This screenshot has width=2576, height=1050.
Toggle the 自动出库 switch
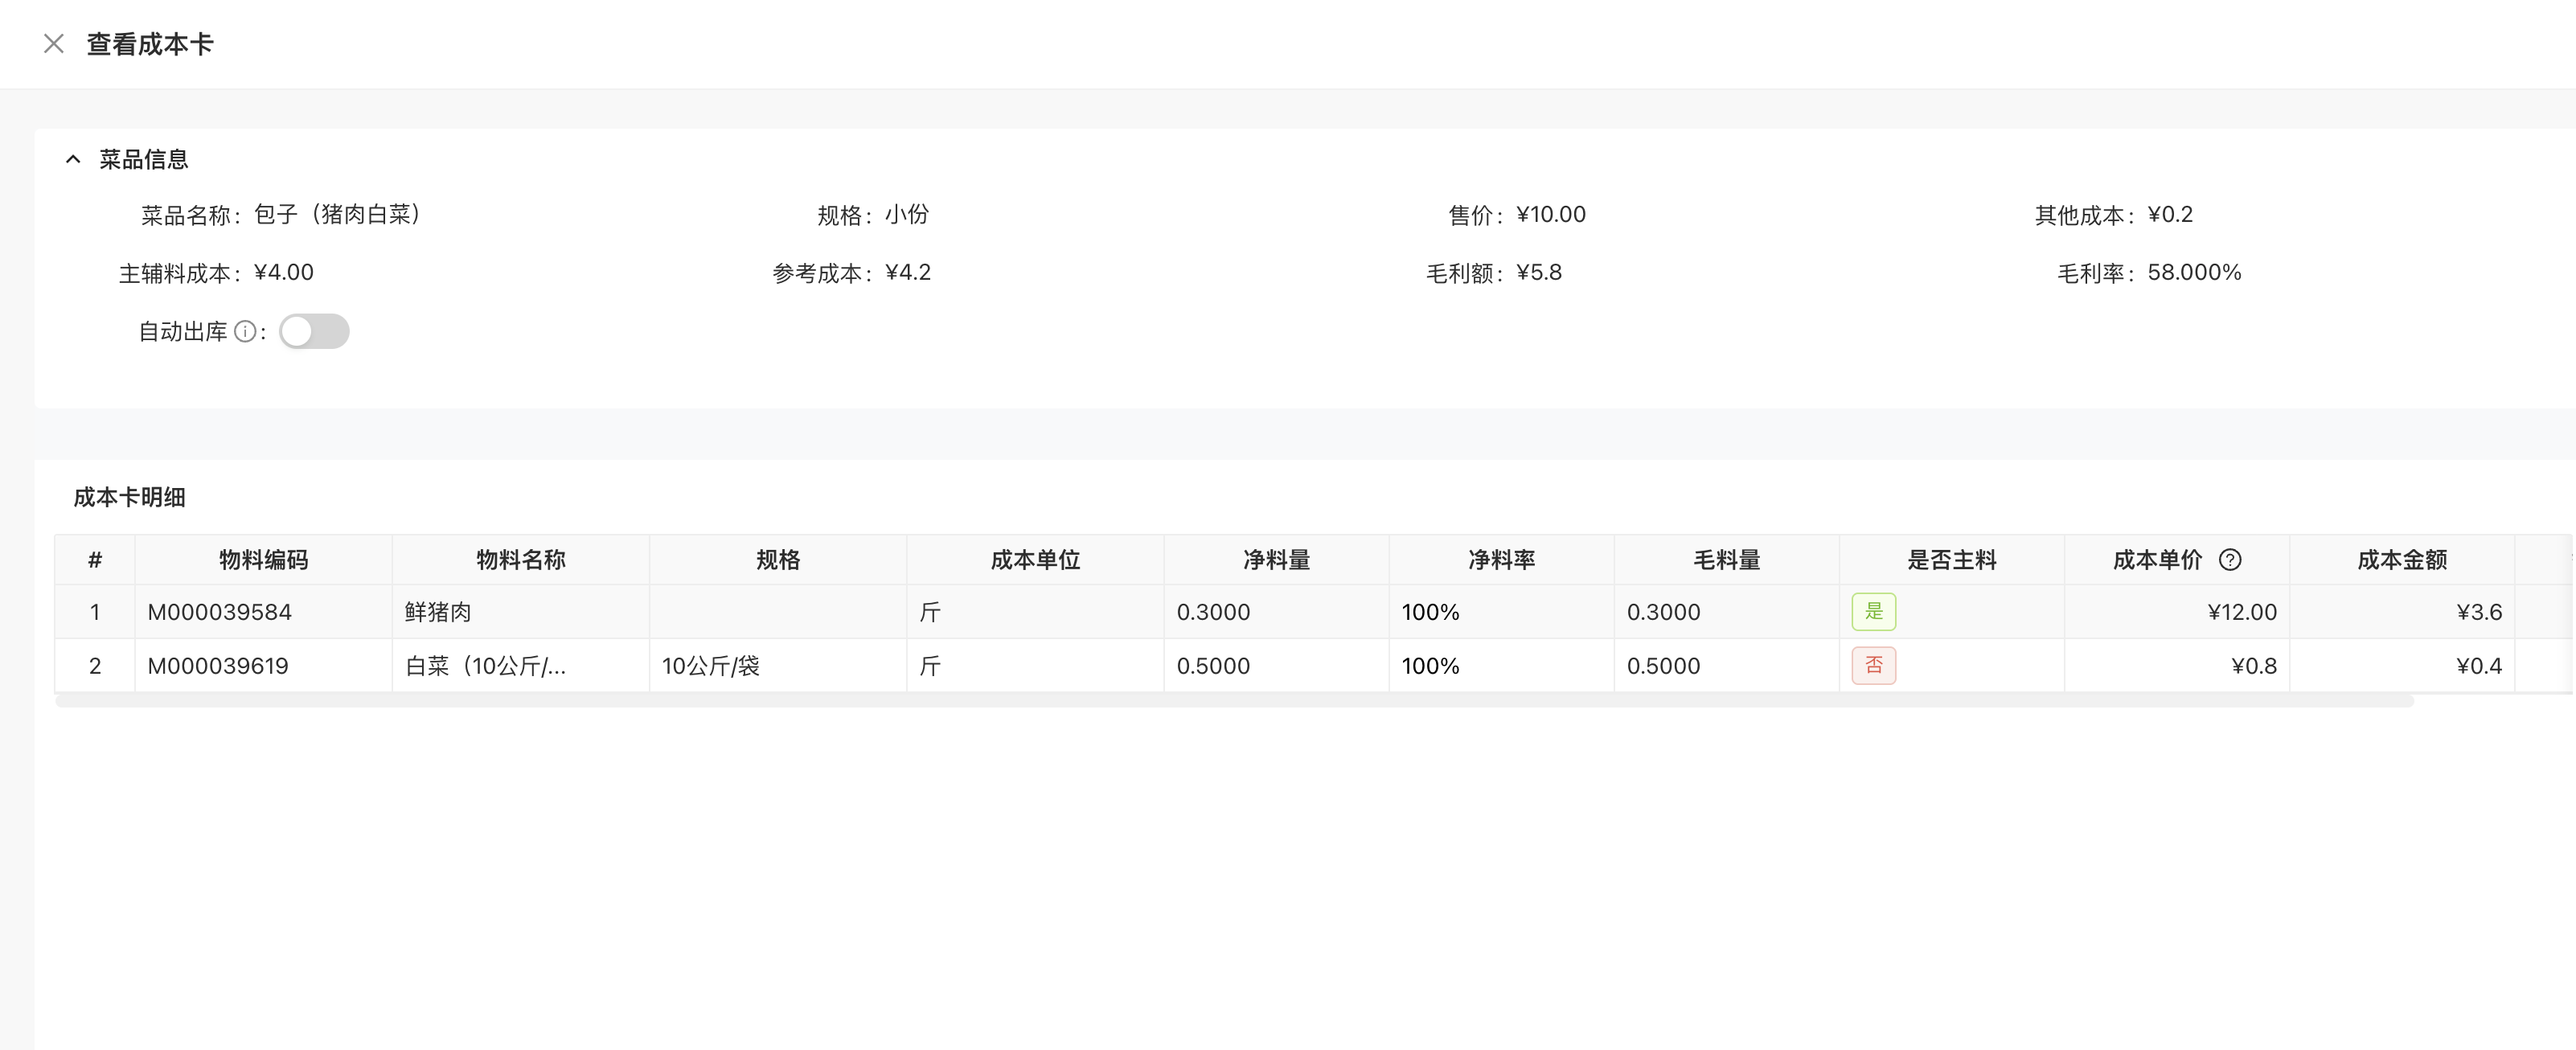click(x=314, y=332)
